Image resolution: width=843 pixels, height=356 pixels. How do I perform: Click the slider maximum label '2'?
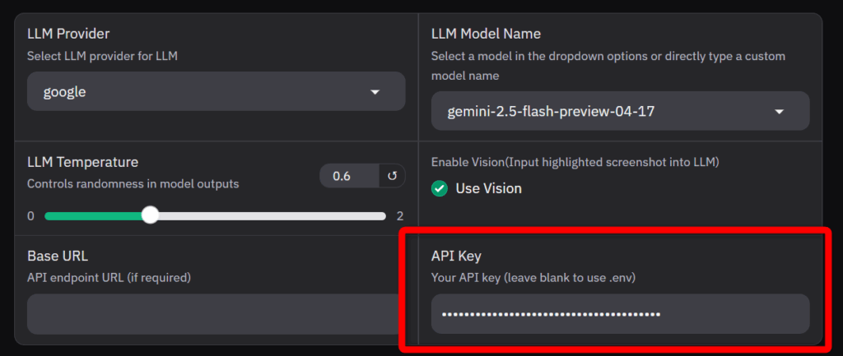click(x=400, y=216)
